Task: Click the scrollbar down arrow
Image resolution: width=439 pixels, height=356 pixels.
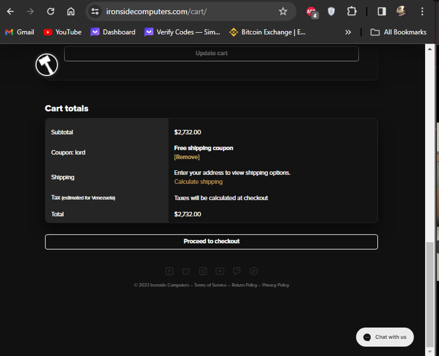Action: [430, 352]
